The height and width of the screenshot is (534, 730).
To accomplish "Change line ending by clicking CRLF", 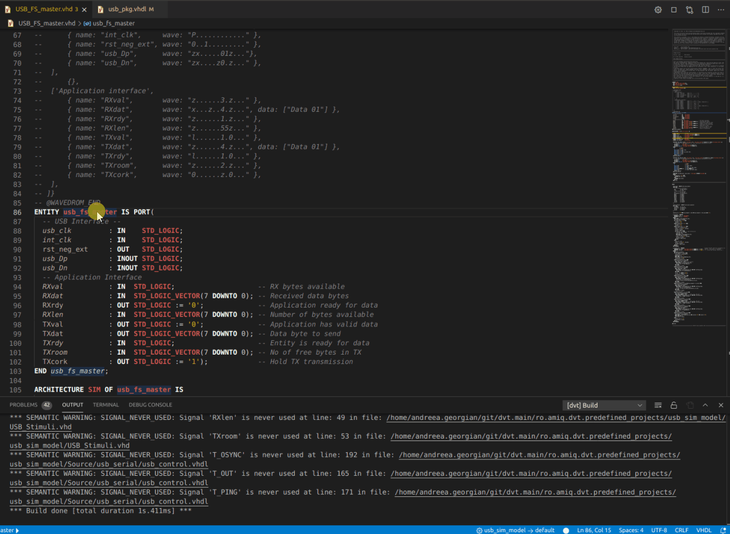I will (x=681, y=530).
